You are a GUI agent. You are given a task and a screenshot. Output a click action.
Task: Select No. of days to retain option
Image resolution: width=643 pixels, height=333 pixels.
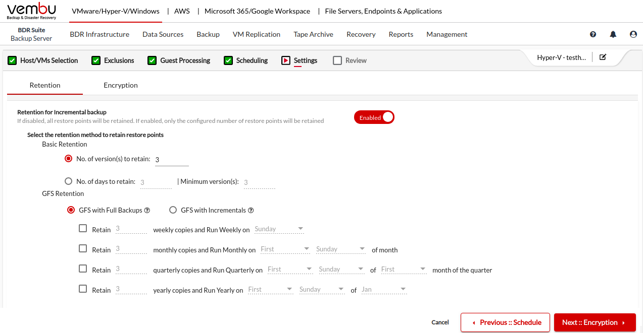(x=69, y=181)
